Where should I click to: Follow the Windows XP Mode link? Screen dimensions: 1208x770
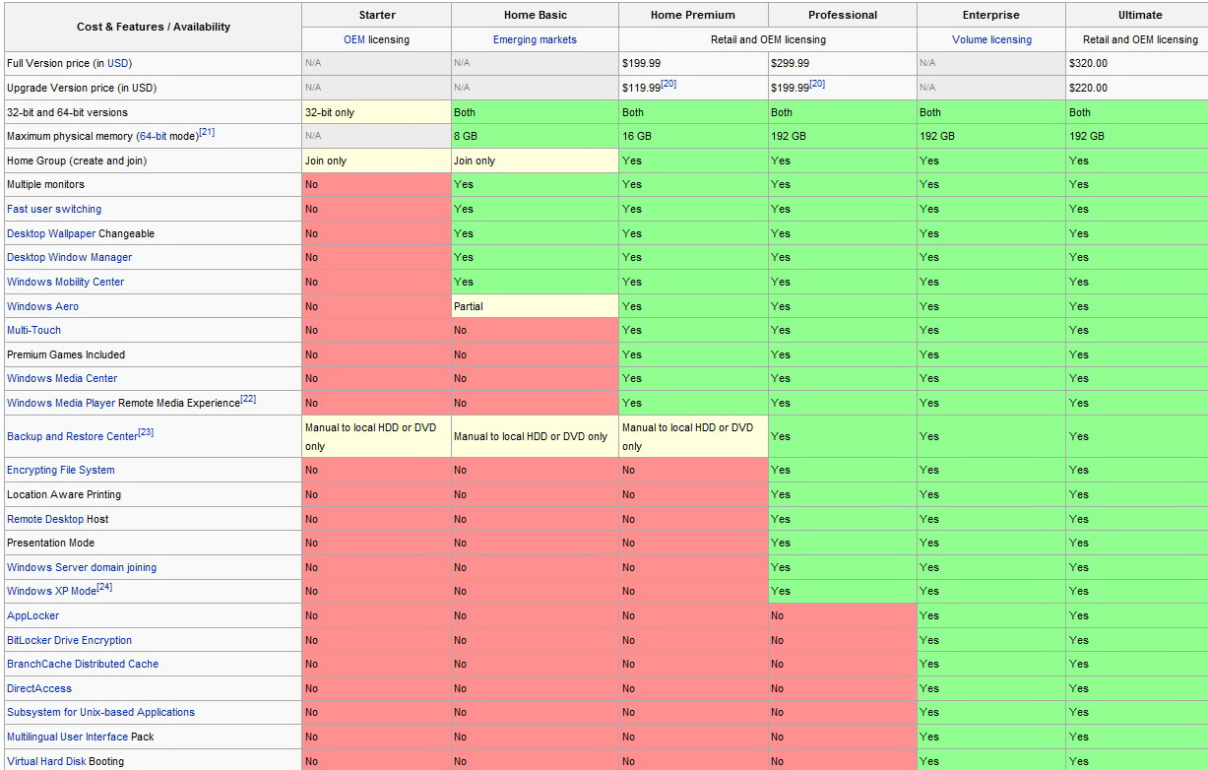tap(51, 591)
